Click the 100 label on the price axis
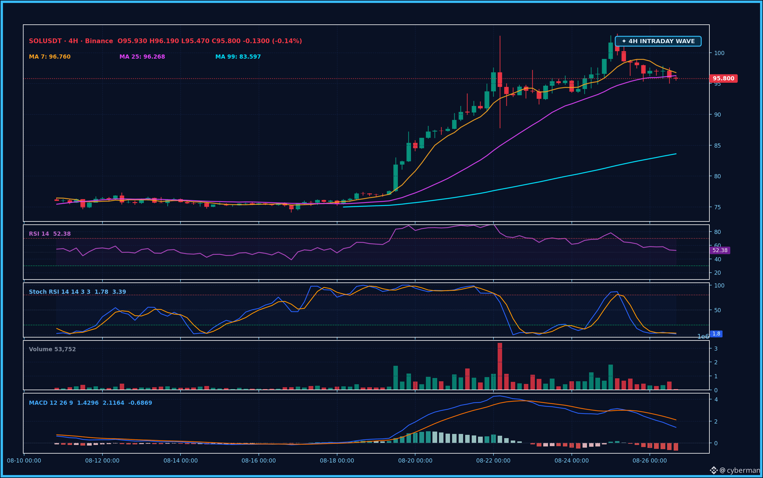Image resolution: width=763 pixels, height=478 pixels. (719, 53)
